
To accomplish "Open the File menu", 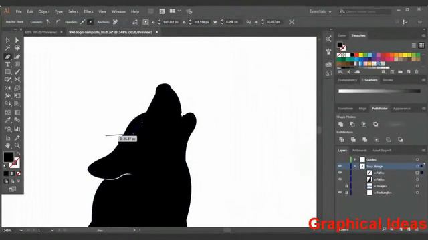I will (x=19, y=11).
